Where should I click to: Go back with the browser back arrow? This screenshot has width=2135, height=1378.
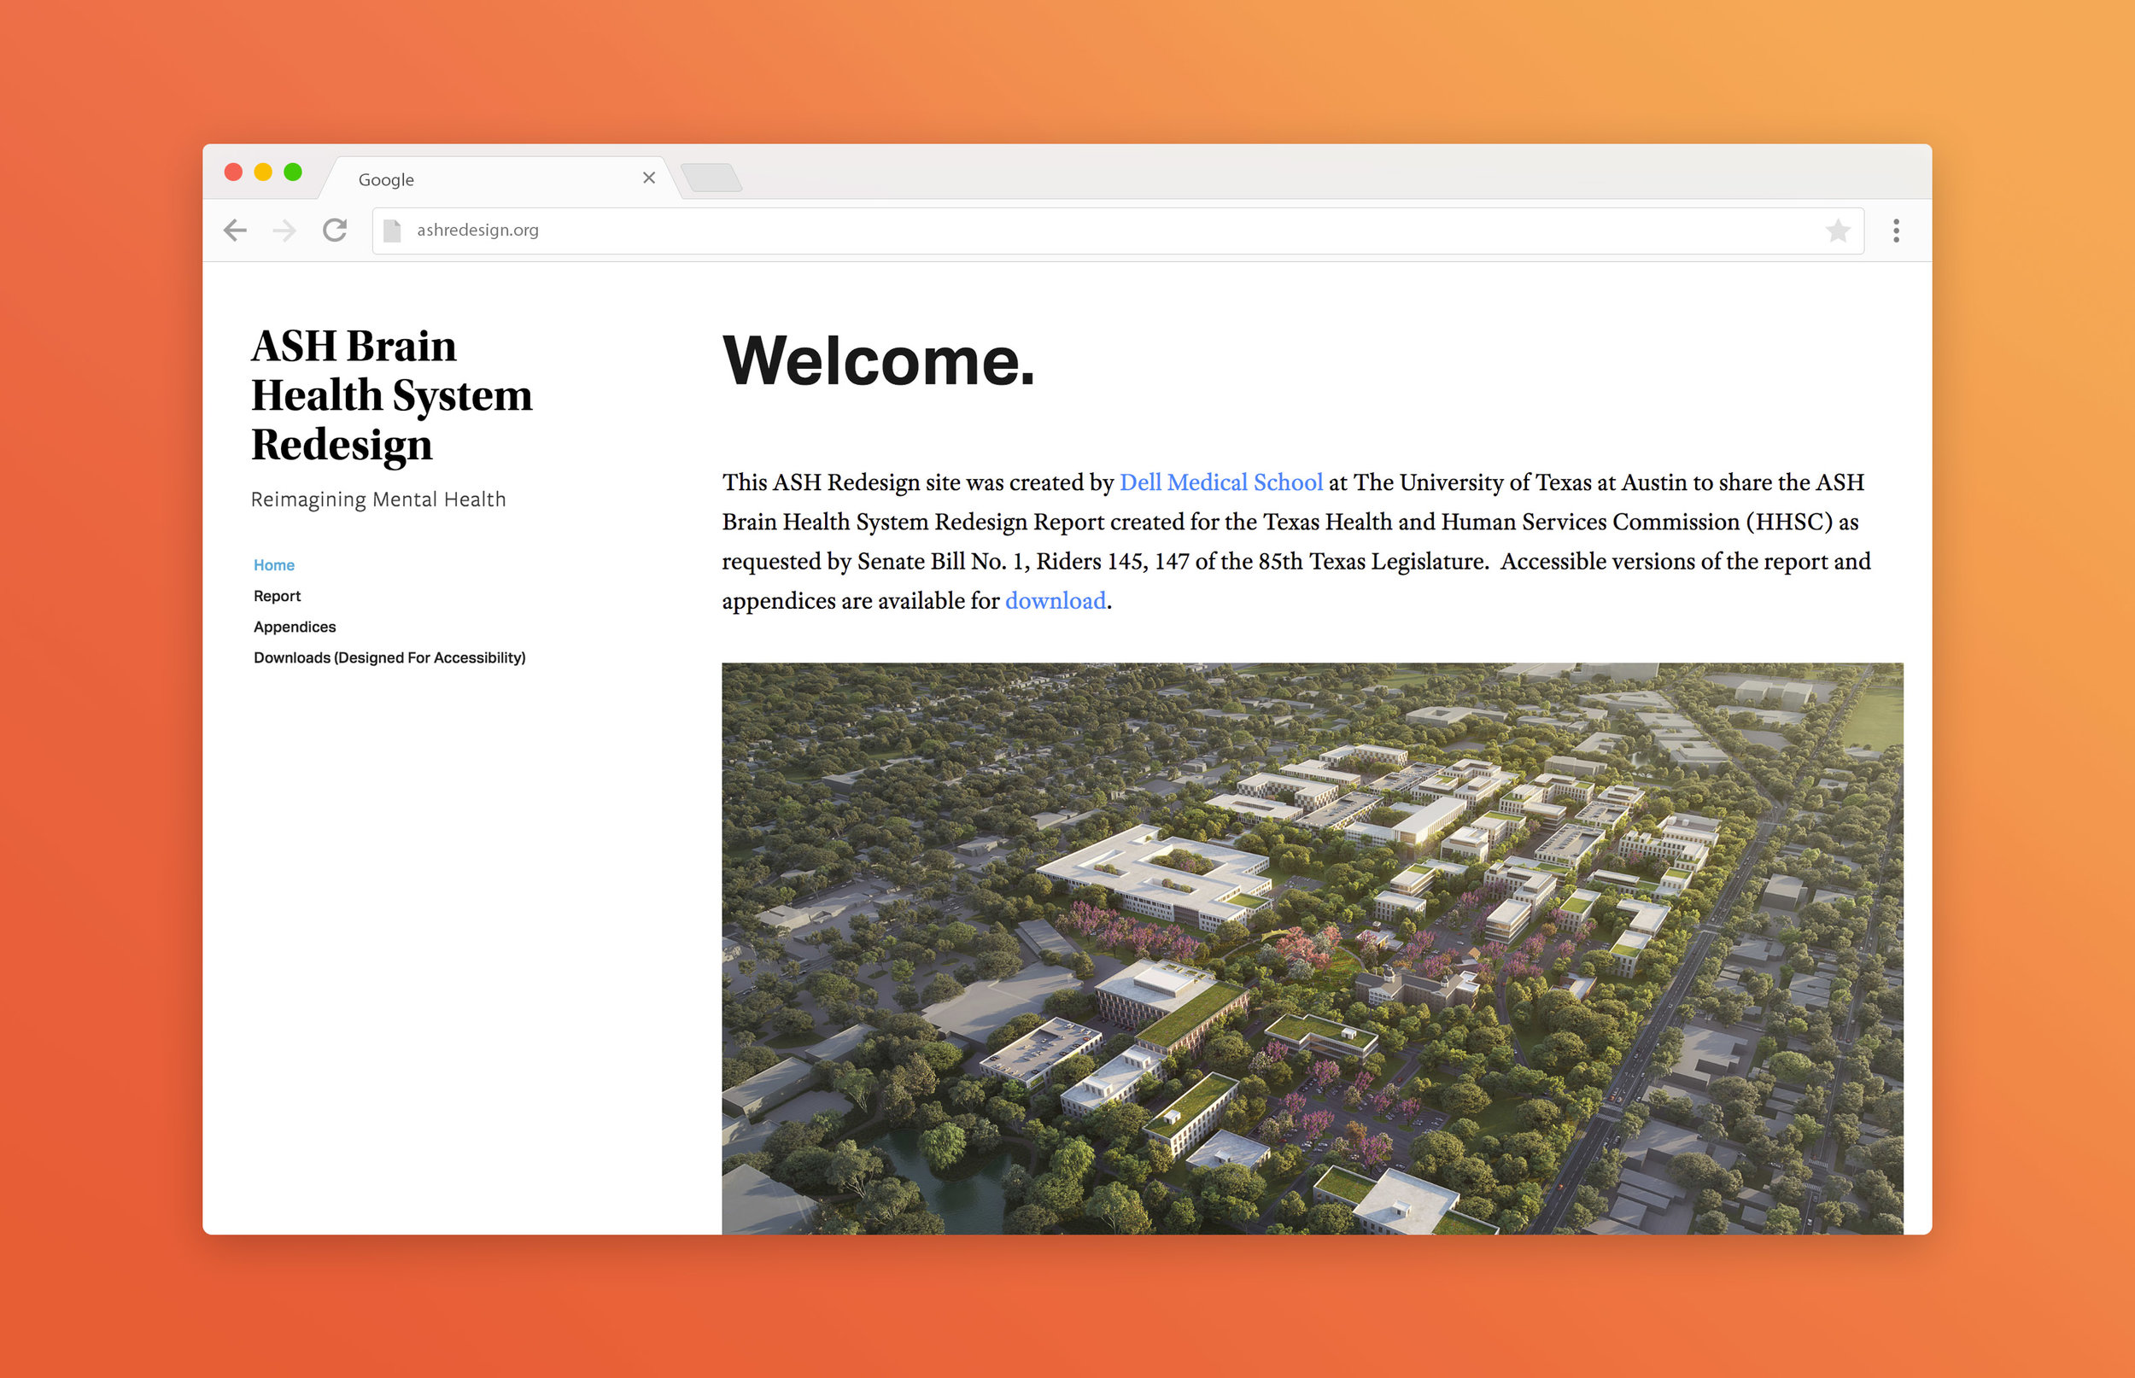point(236,231)
